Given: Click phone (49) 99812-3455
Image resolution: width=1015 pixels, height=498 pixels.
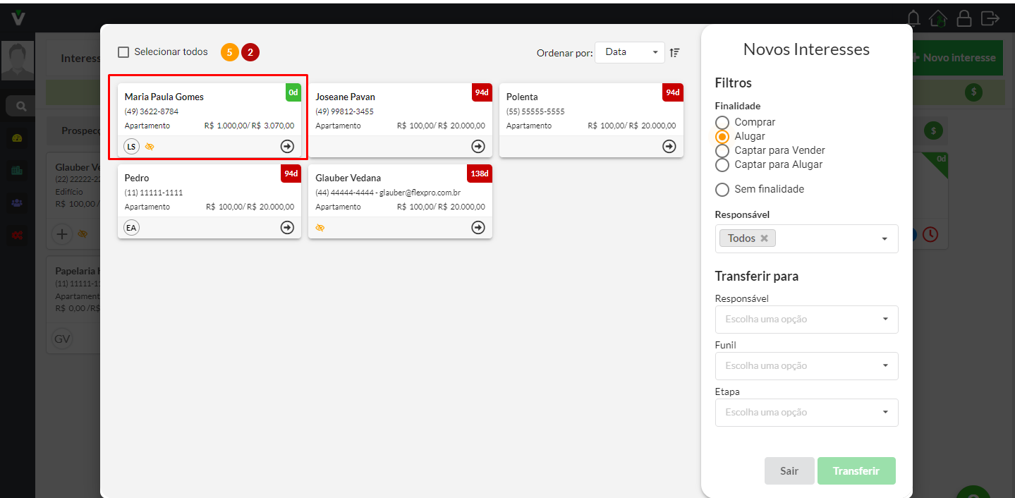Looking at the screenshot, I should (345, 112).
